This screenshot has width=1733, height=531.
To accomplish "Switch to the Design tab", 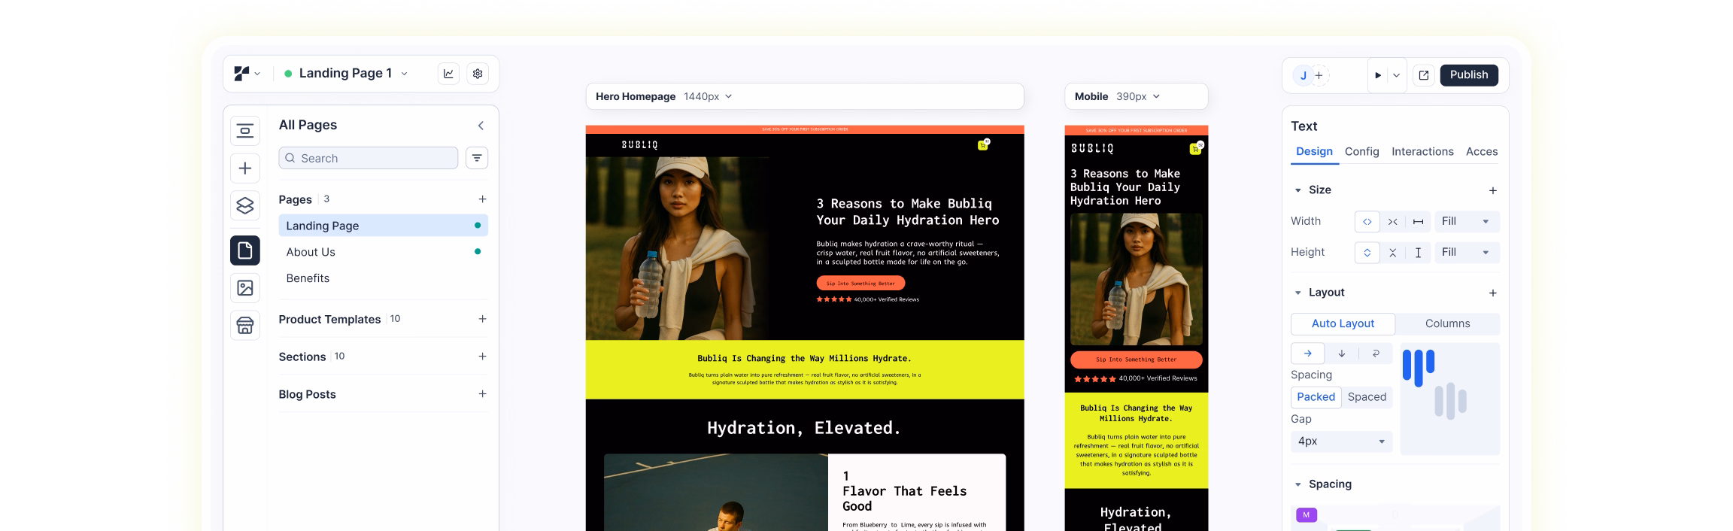I will (x=1314, y=152).
